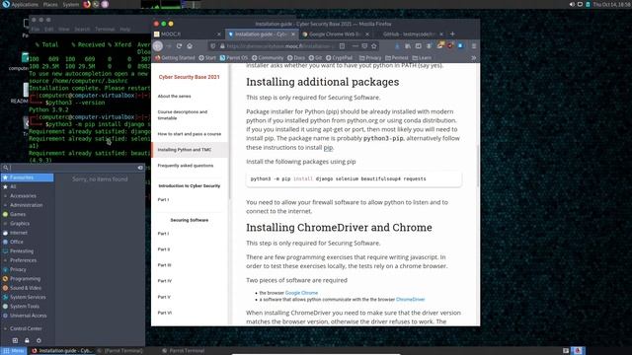Image resolution: width=632 pixels, height=355 pixels.
Task: Click the tracking protection shield icon
Action: pos(213,46)
